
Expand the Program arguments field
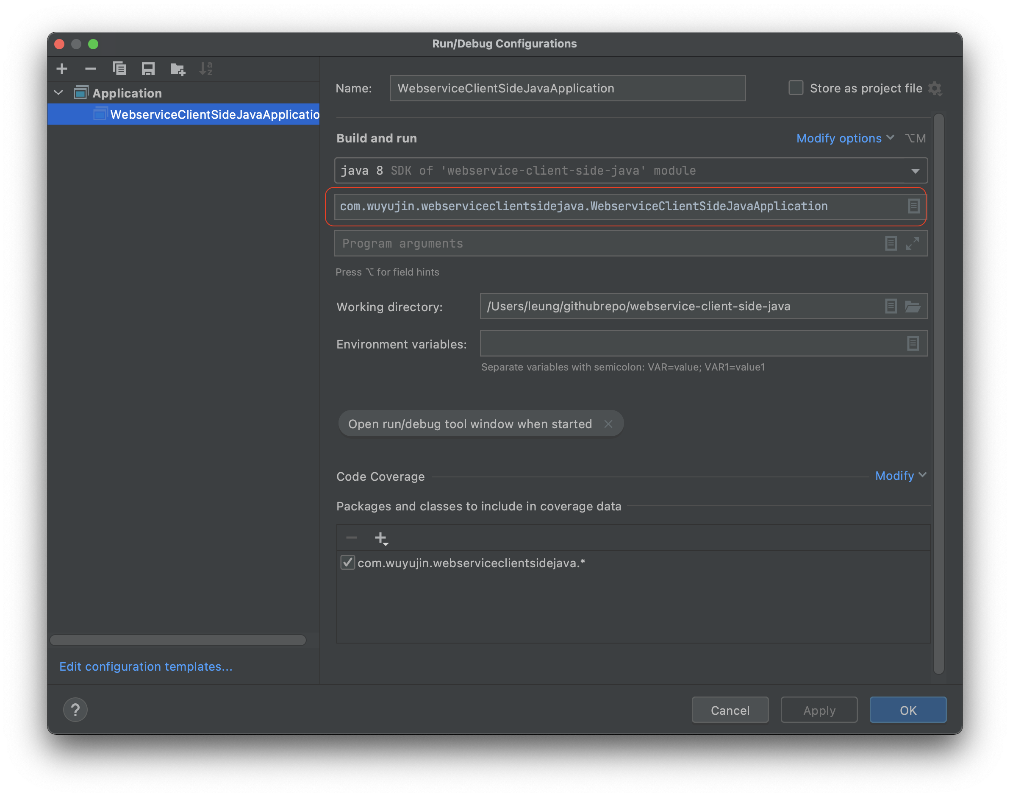pos(912,243)
